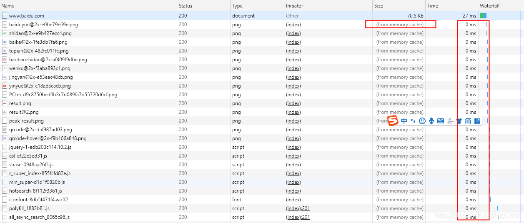Open the emoji smiley panel on the IME bar

(422, 121)
